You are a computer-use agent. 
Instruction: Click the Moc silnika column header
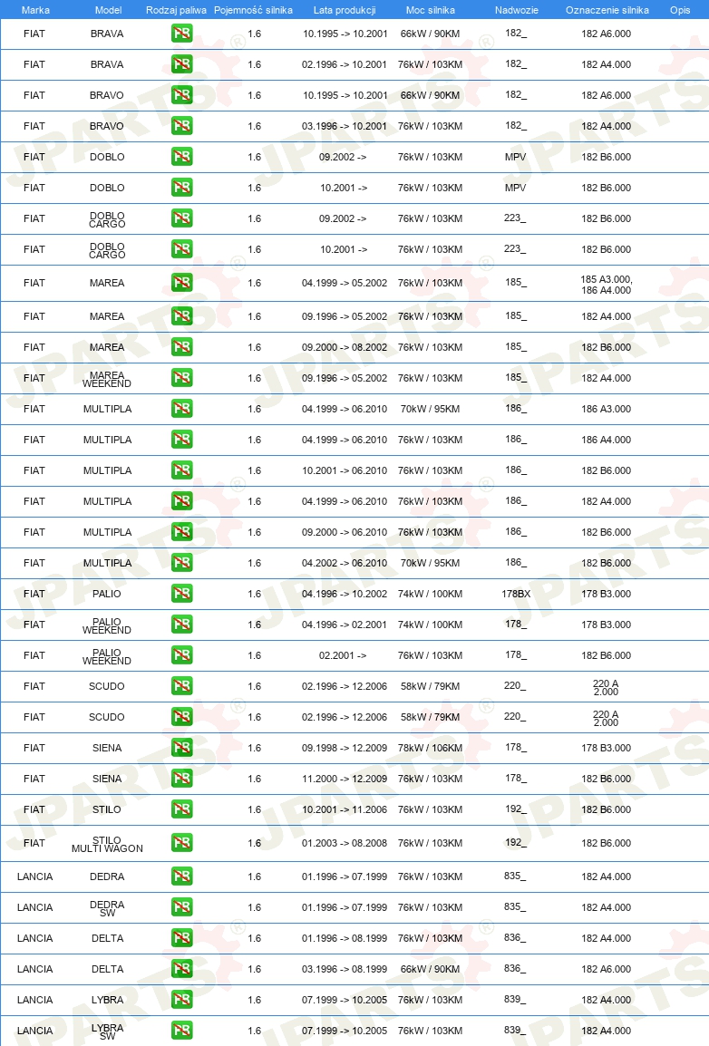coord(430,10)
